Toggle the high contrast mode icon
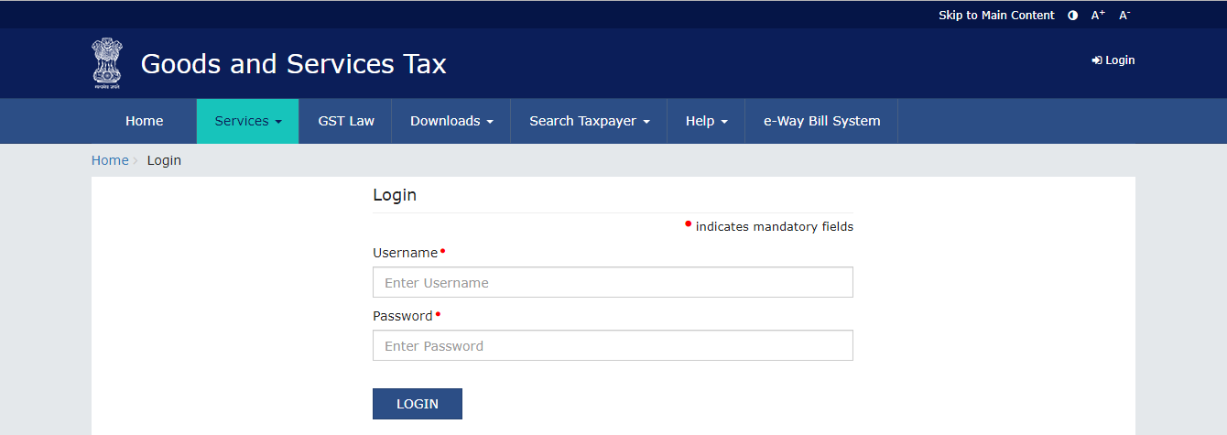This screenshot has width=1227, height=435. click(1072, 16)
